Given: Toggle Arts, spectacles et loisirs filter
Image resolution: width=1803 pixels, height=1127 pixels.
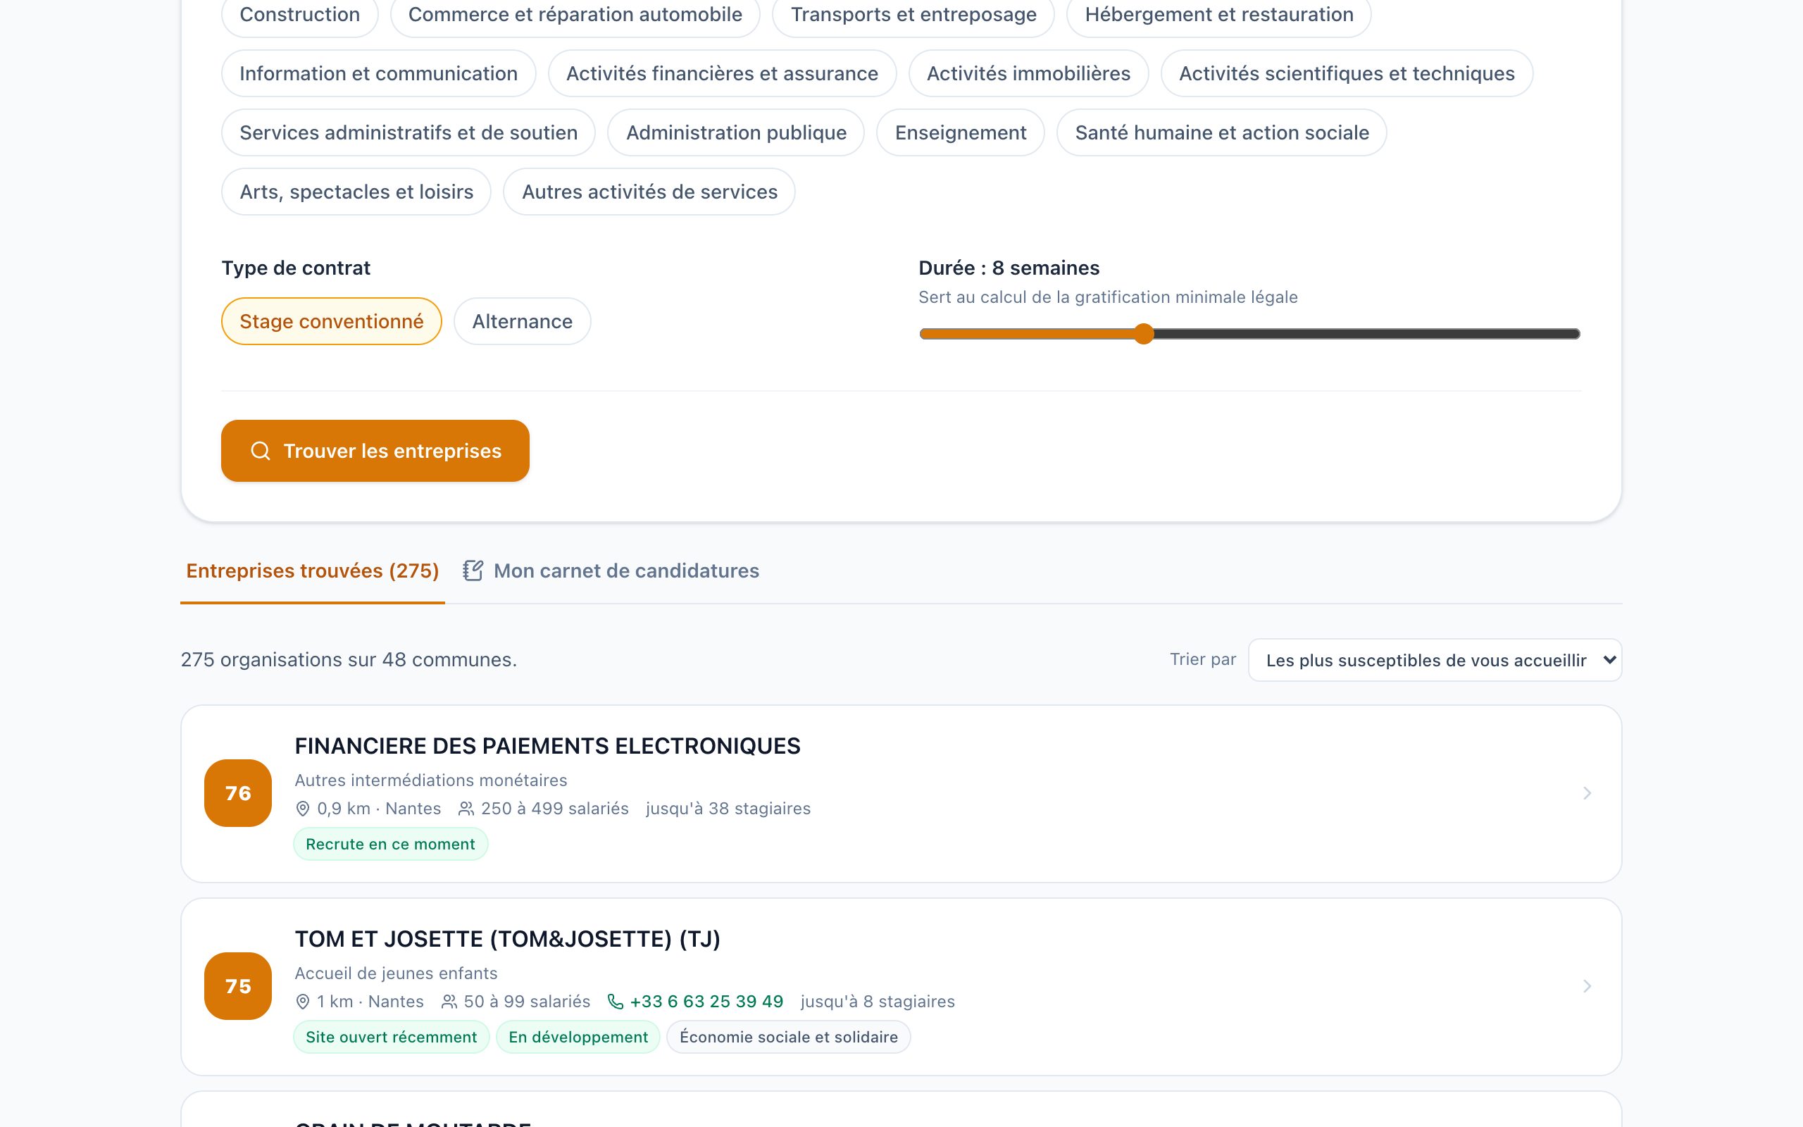Looking at the screenshot, I should (x=356, y=192).
